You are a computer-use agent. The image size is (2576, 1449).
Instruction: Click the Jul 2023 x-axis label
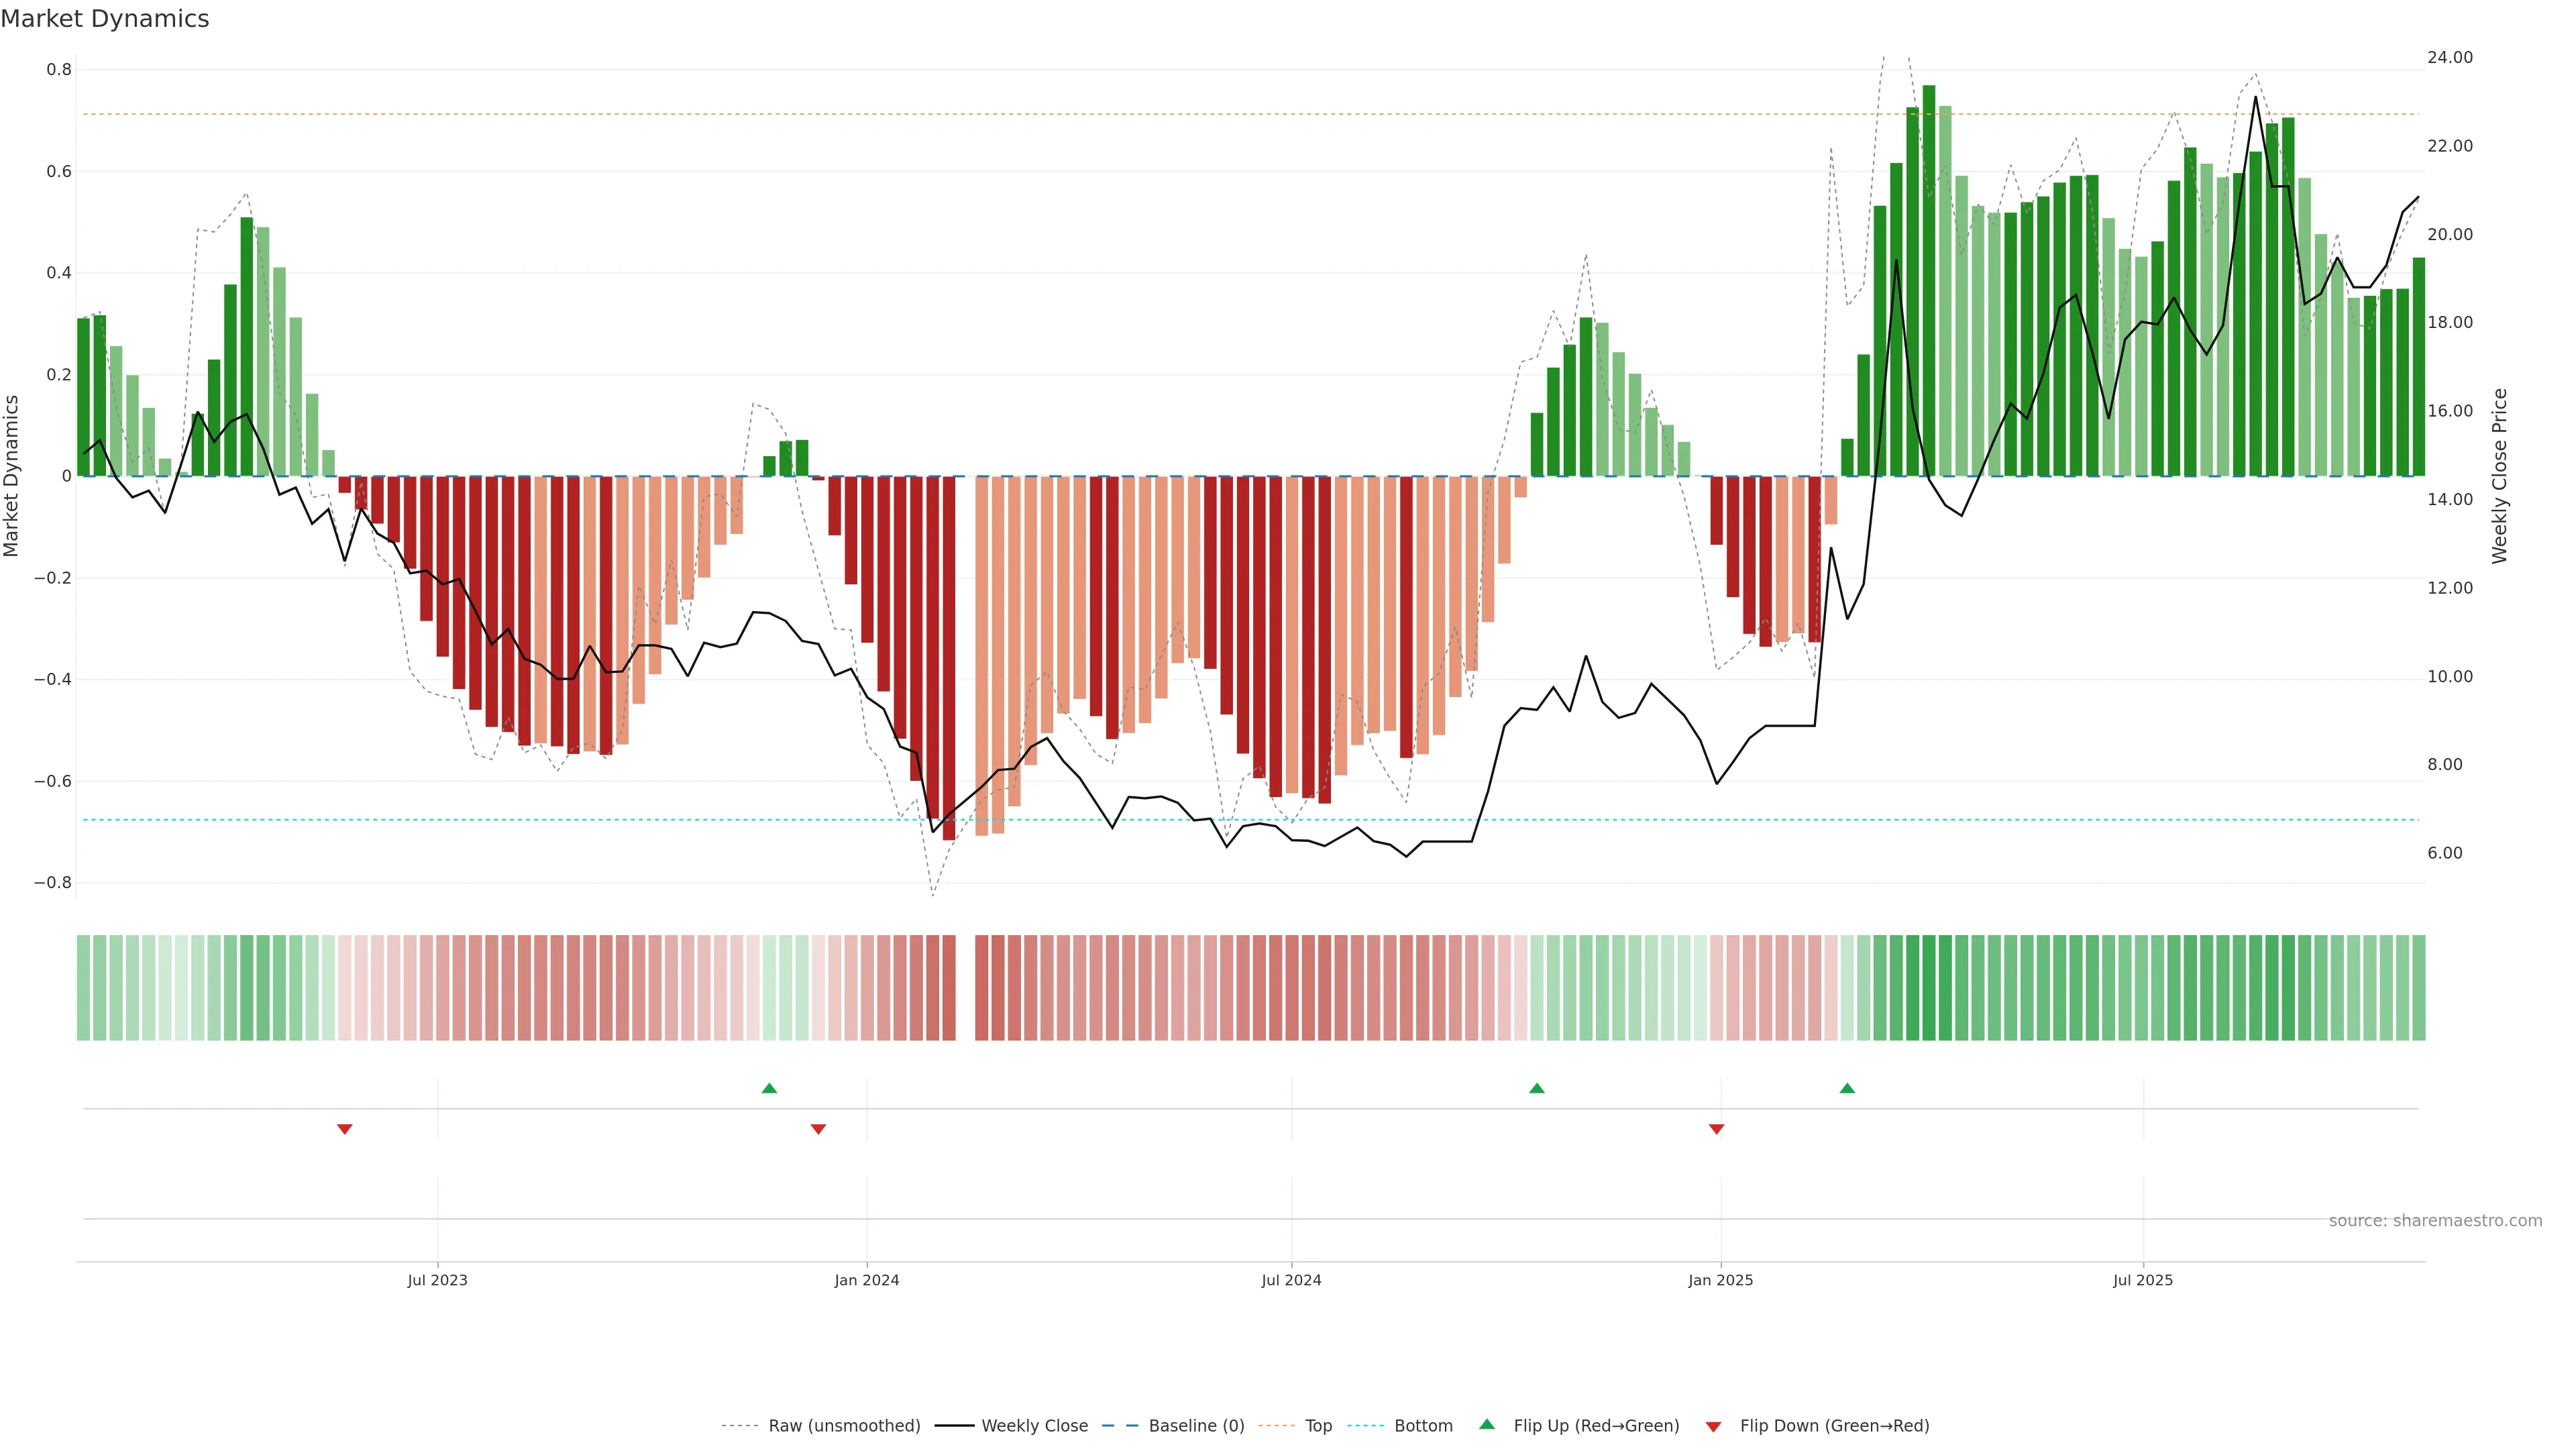(x=437, y=1280)
